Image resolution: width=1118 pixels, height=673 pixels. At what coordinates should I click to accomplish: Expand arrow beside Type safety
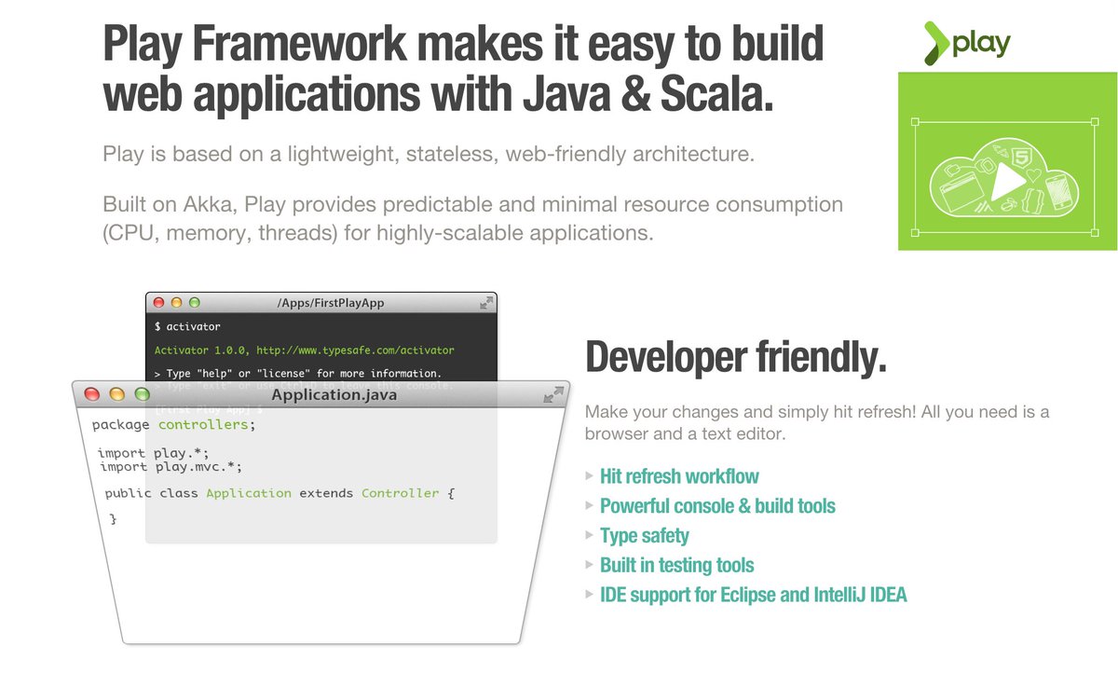pos(589,535)
